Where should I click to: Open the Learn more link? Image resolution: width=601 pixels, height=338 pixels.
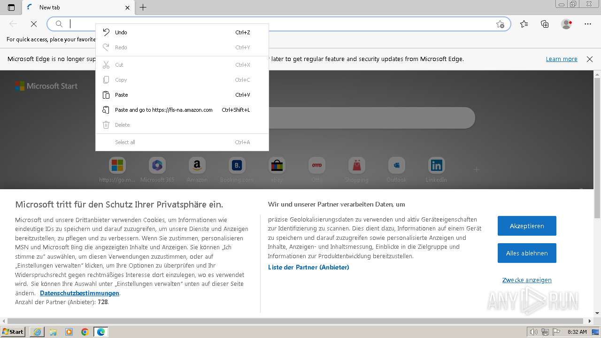click(x=562, y=59)
